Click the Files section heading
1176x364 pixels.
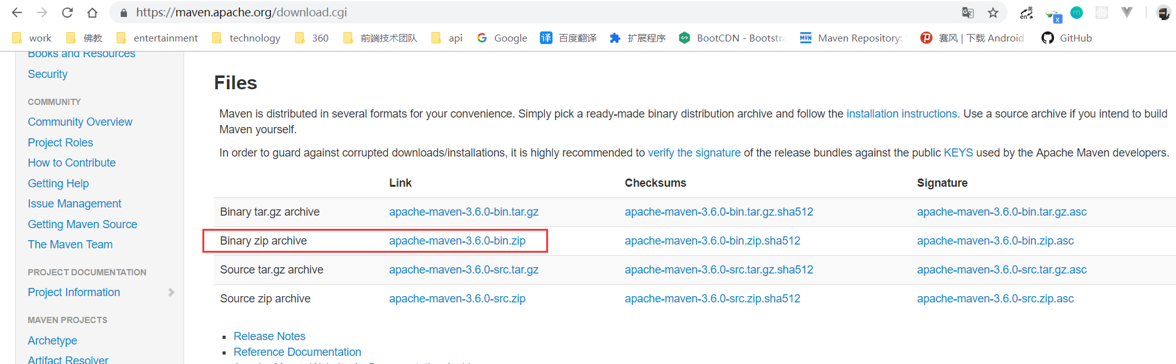pyautogui.click(x=236, y=83)
